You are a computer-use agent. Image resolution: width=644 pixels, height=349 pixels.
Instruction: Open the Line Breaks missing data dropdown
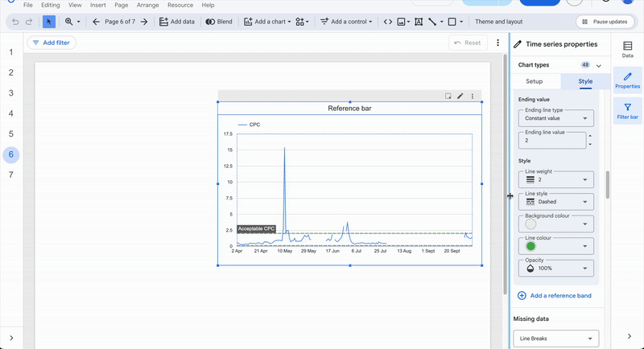[555, 339]
